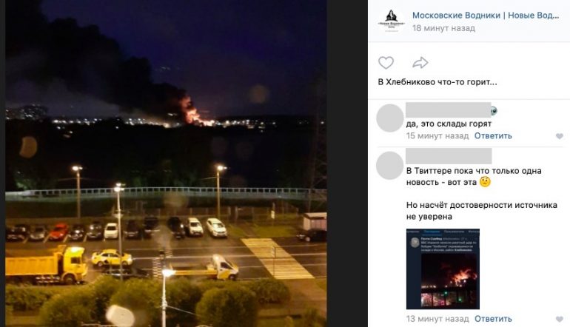Viewport: 570px width, 327px height.
Task: Open the '13 минут назад' comment timestamp
Action: (x=437, y=319)
